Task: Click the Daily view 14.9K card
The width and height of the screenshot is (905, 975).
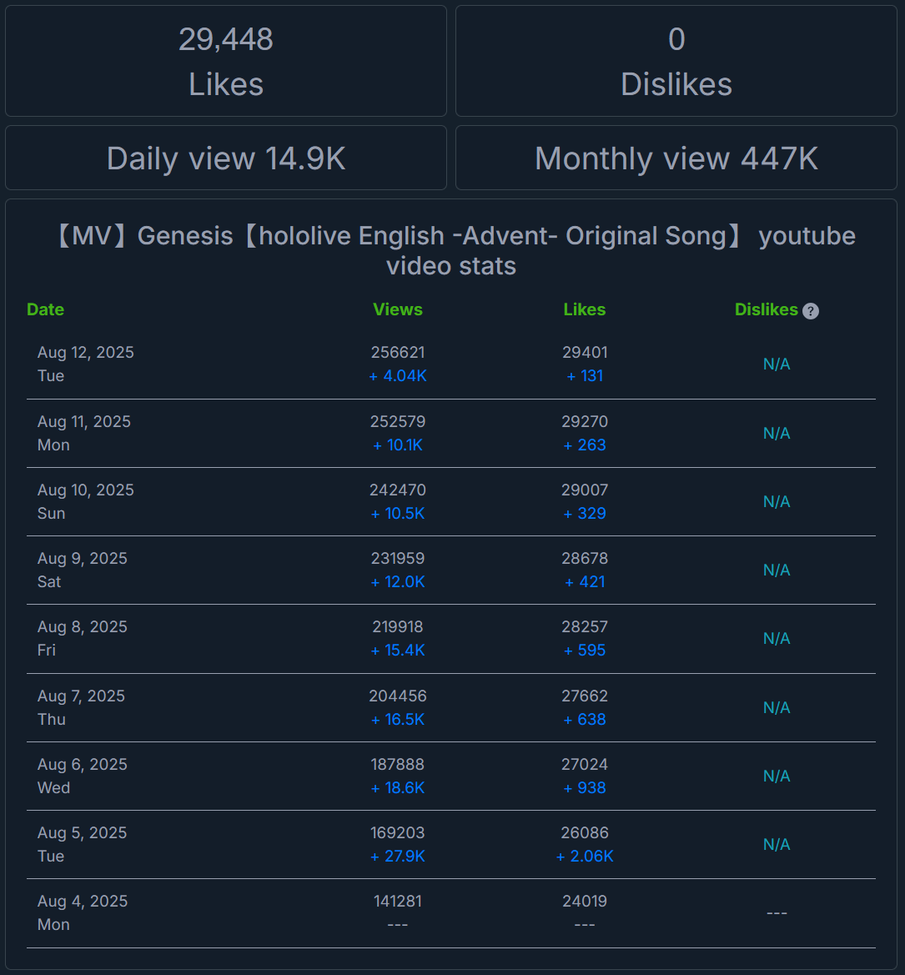Action: [226, 158]
